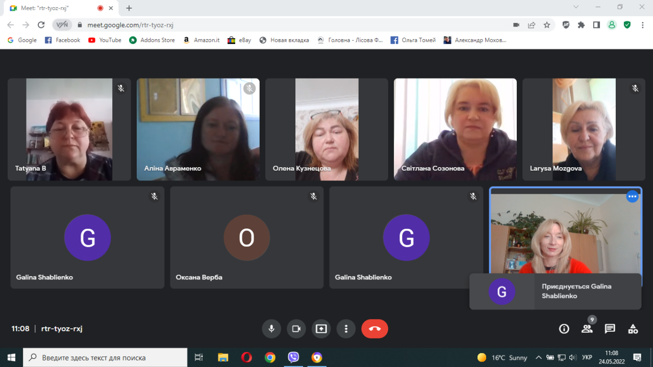Select Світлана Созонова video tile
The width and height of the screenshot is (653, 367).
(x=455, y=129)
